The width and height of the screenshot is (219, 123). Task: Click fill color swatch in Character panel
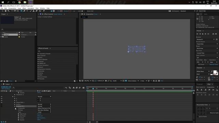click(x=215, y=72)
